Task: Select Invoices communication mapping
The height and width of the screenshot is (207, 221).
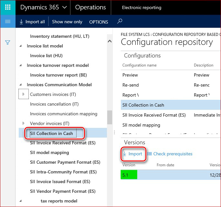Action: (64, 114)
